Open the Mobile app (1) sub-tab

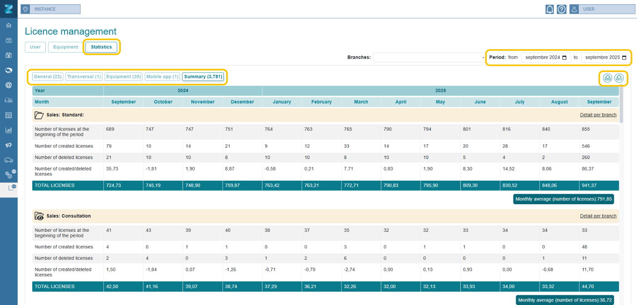click(x=162, y=77)
